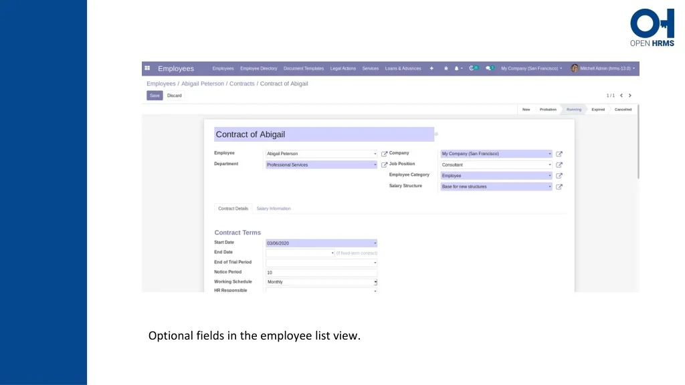The height and width of the screenshot is (385, 685).
Task: Click the plus icon in navbar
Action: [x=431, y=68]
